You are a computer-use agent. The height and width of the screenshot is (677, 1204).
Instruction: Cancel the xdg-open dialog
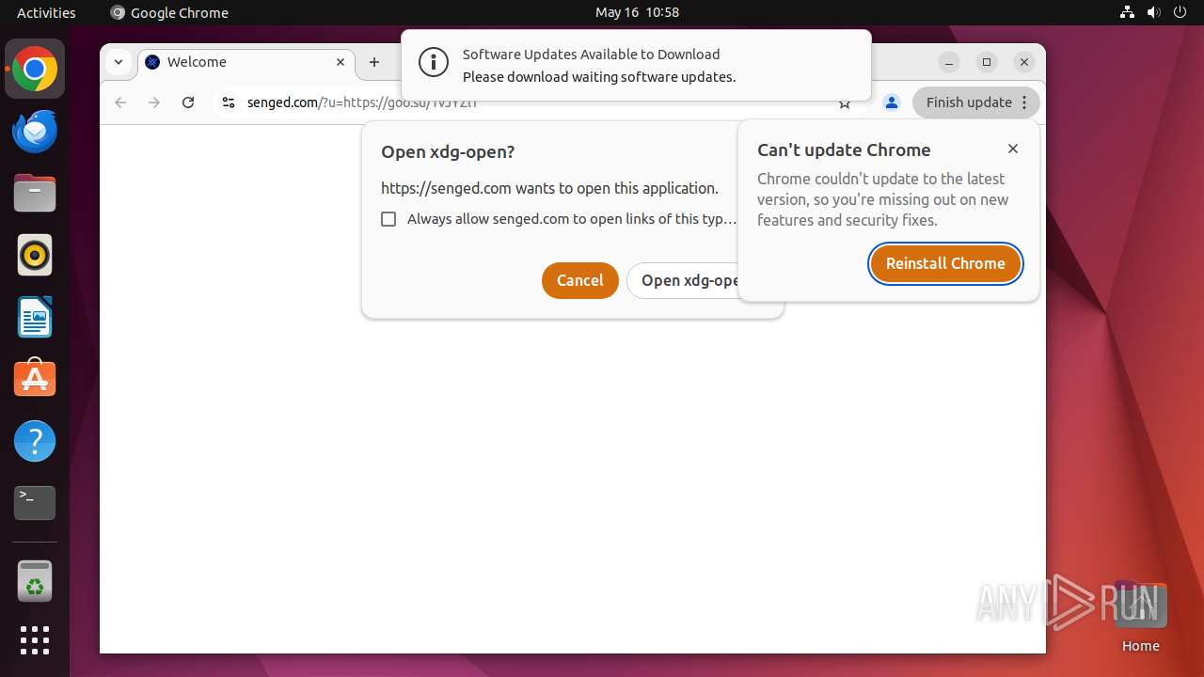580,280
